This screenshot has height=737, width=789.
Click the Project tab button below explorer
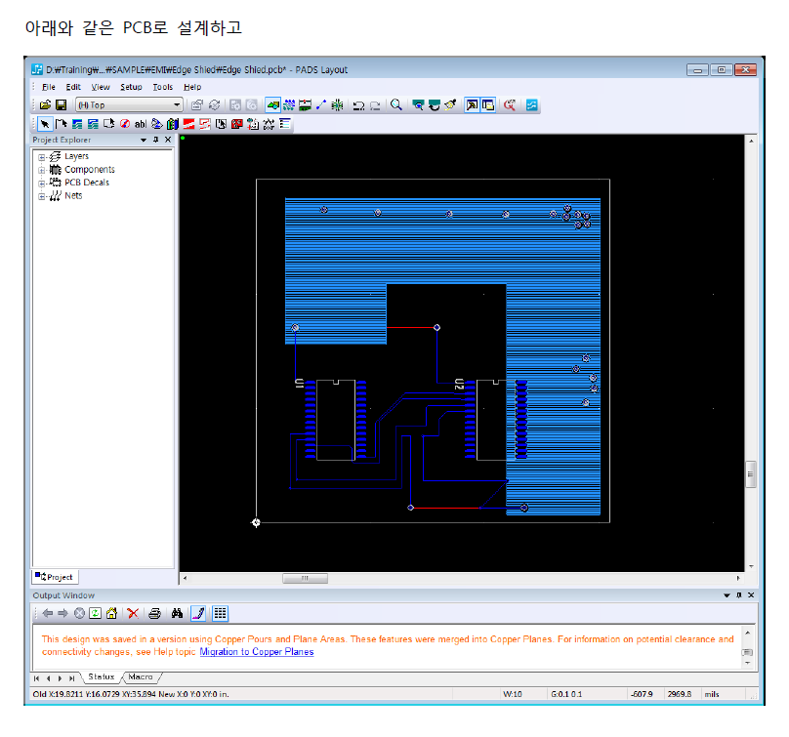pos(56,577)
